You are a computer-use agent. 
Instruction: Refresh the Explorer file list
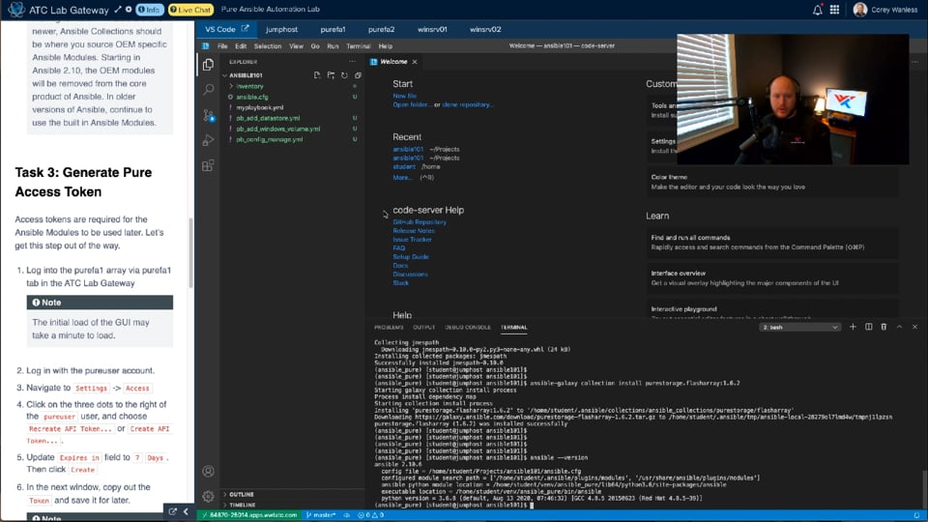[344, 75]
